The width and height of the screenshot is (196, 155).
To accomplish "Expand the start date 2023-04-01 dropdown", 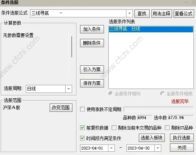I will coord(111,148).
